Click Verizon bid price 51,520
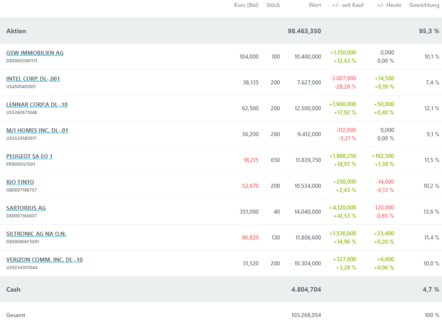This screenshot has width=442, height=324. 251,264
